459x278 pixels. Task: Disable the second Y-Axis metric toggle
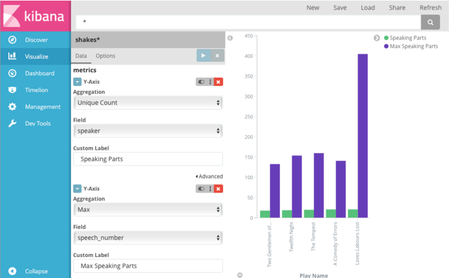201,189
